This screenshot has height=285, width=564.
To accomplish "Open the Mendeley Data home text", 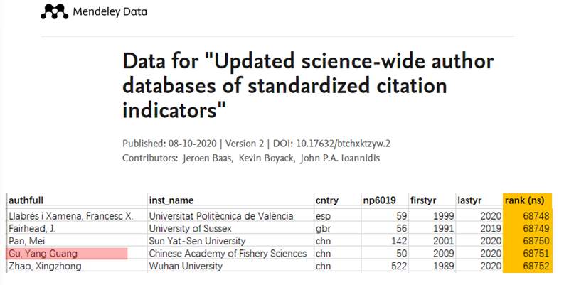I will [x=110, y=12].
